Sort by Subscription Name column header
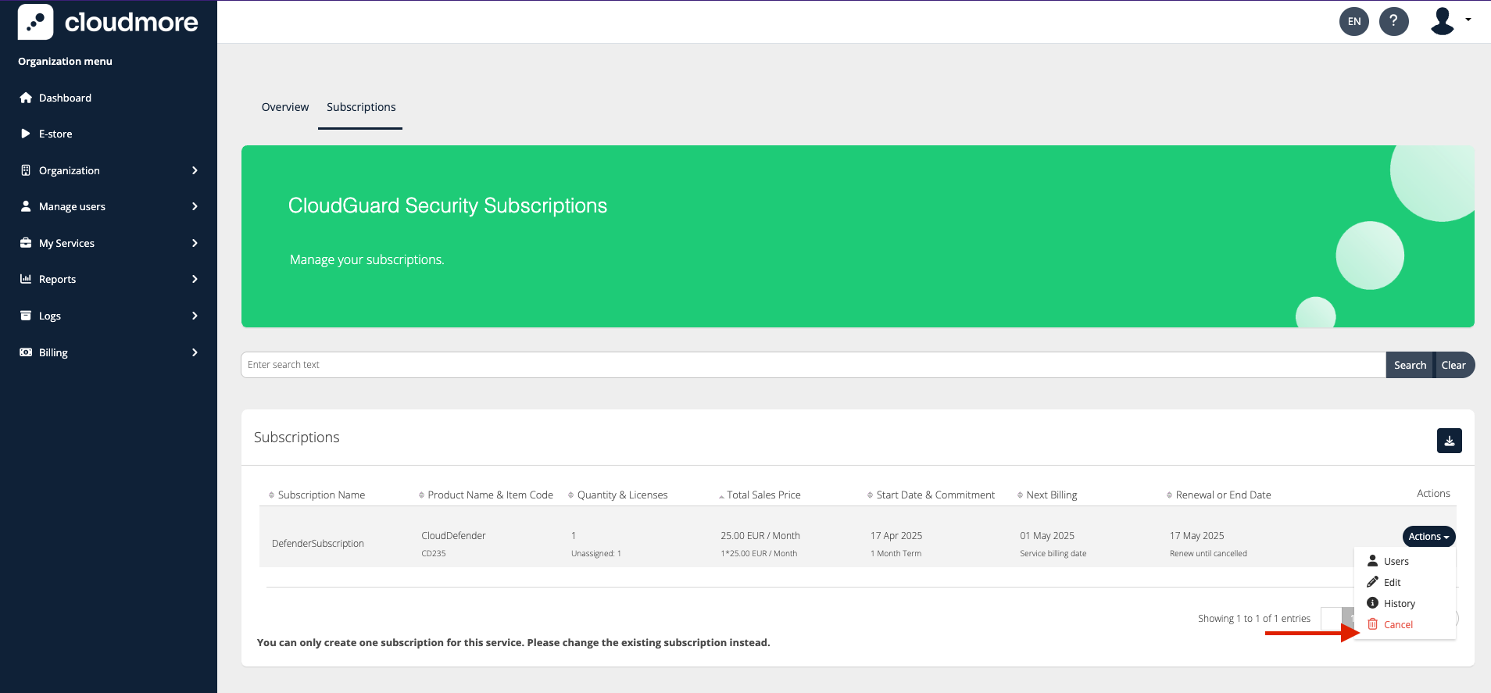1491x693 pixels. pos(321,495)
